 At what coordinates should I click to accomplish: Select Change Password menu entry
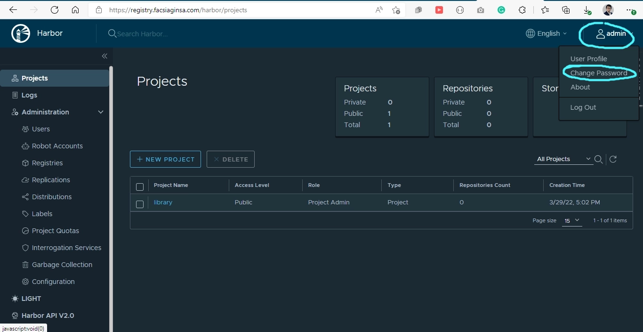point(599,73)
